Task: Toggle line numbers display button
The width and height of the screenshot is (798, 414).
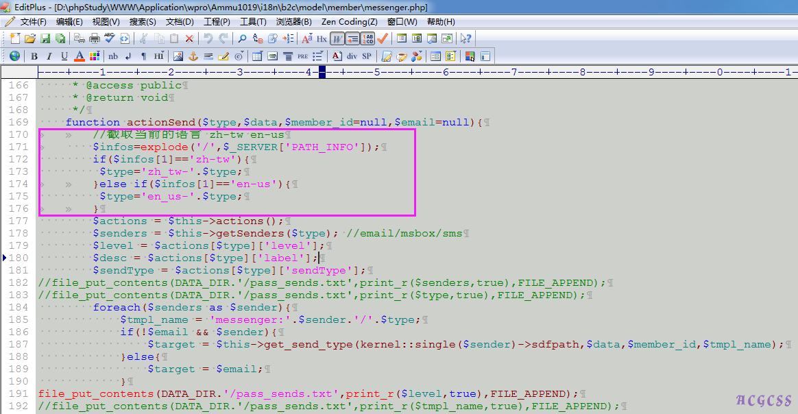Action: tap(368, 38)
